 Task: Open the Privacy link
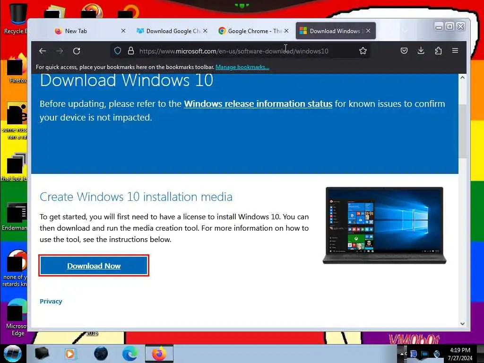(51, 301)
